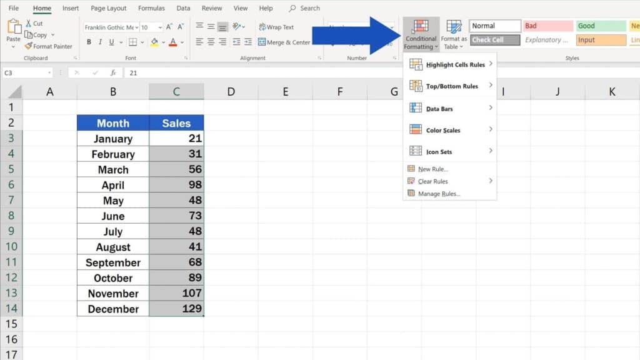
Task: Enable Wrap Text for selected cells
Action: [x=276, y=27]
